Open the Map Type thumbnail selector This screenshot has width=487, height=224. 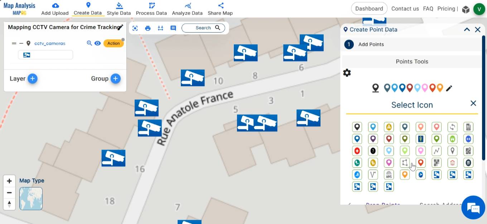tap(31, 199)
